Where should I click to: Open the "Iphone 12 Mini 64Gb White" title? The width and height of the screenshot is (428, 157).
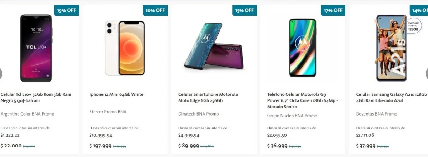pos(116,94)
